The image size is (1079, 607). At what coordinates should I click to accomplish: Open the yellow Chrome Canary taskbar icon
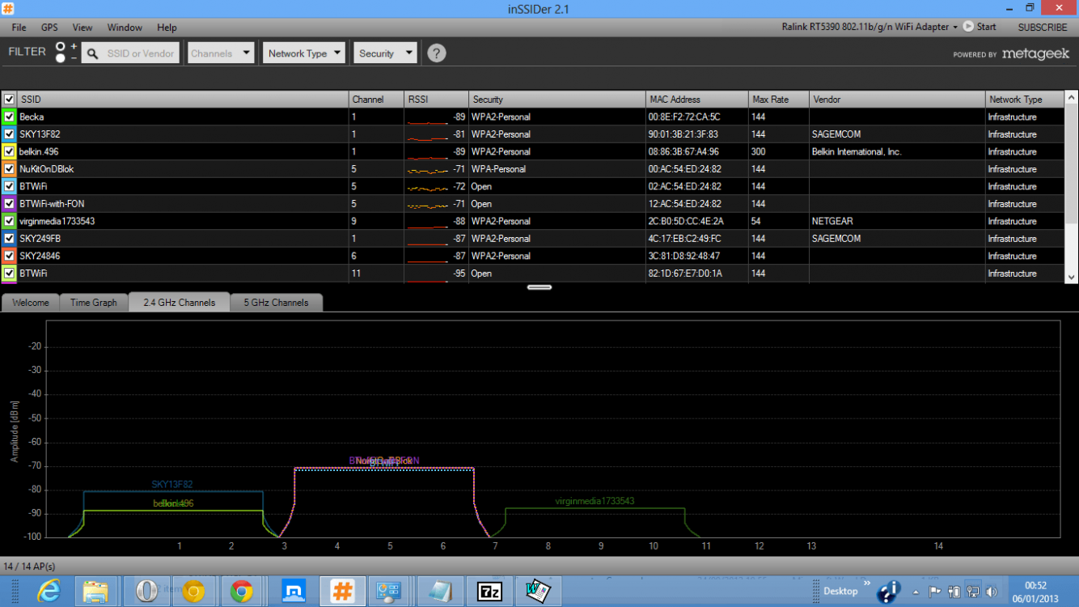coord(194,592)
